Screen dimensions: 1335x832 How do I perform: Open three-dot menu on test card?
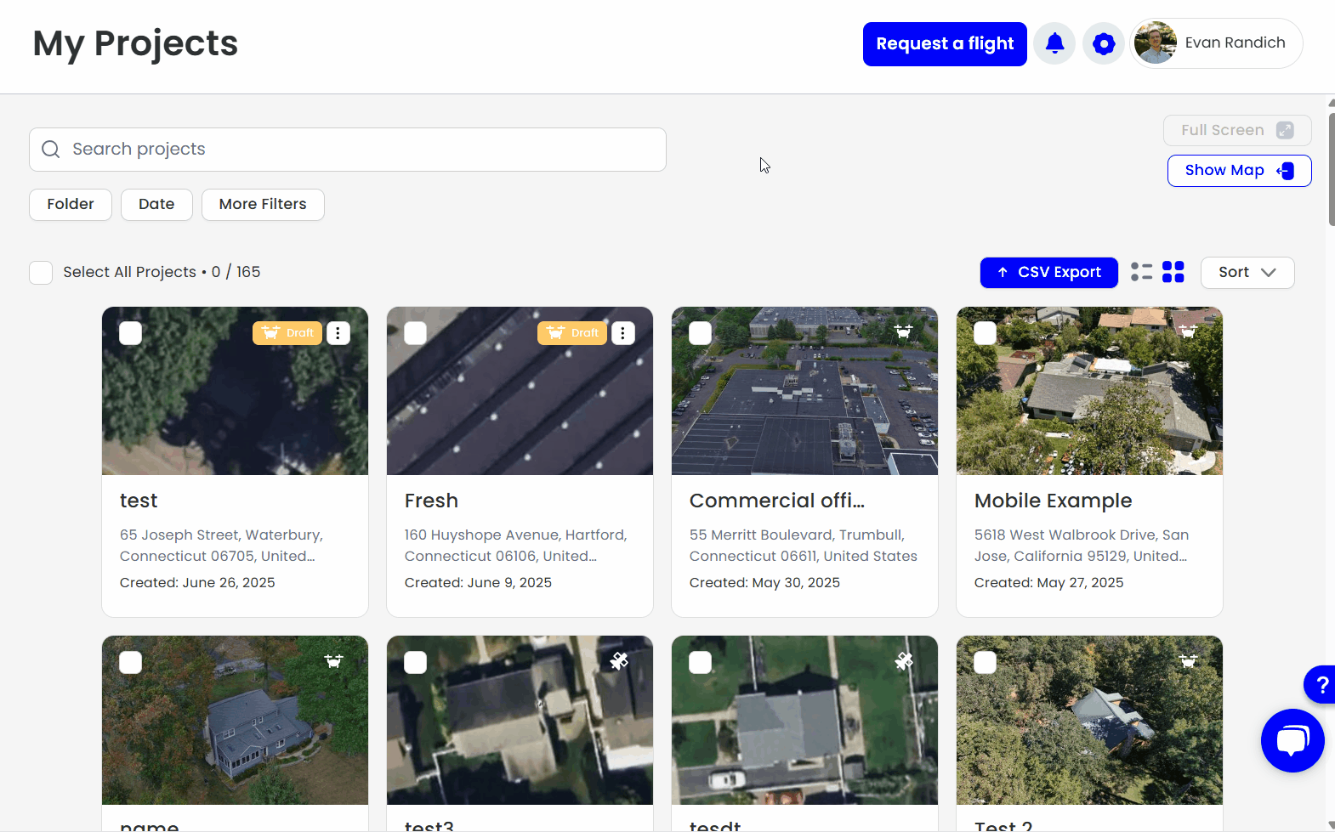point(338,333)
